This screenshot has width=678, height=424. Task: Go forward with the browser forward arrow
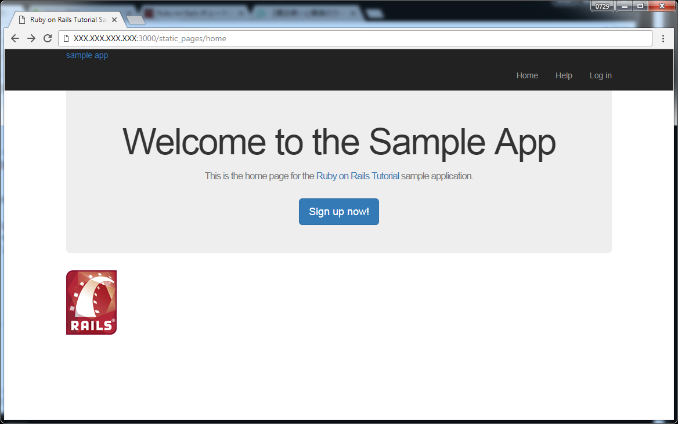(31, 38)
